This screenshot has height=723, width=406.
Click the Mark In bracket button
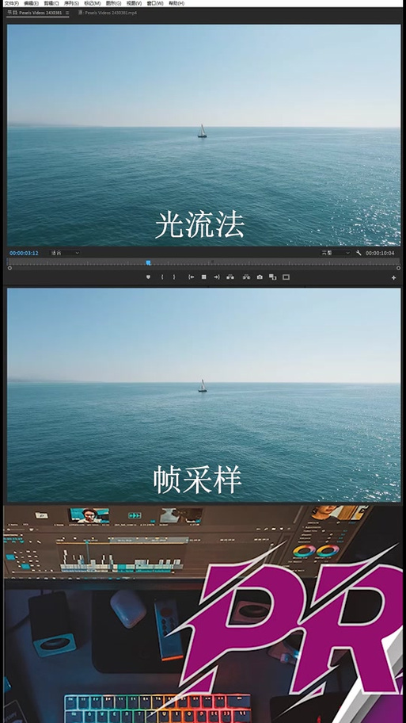tap(161, 277)
